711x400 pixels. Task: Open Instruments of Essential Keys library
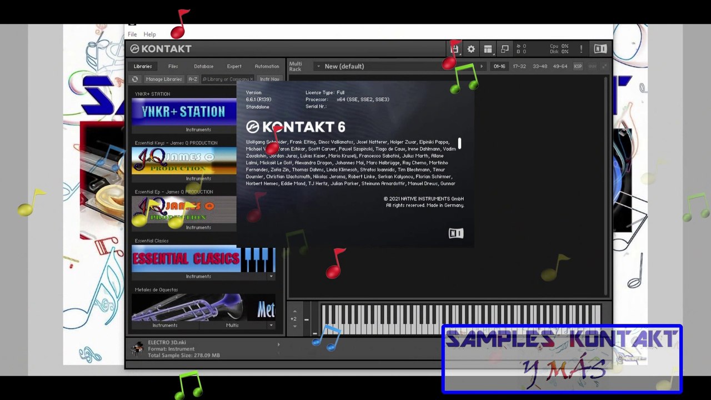coord(198,178)
